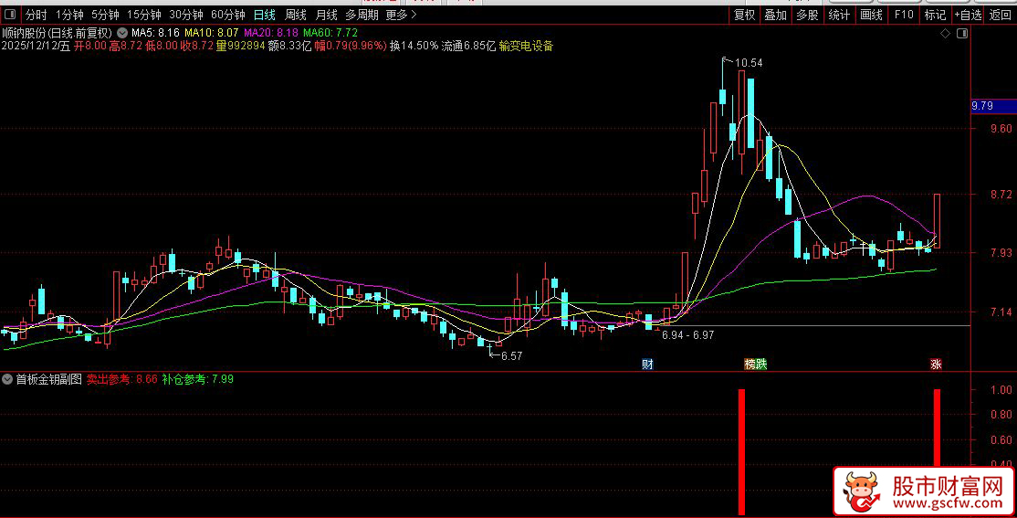Image resolution: width=1017 pixels, height=518 pixels.
Task: Click the diamond marker icon
Action: click(x=945, y=33)
